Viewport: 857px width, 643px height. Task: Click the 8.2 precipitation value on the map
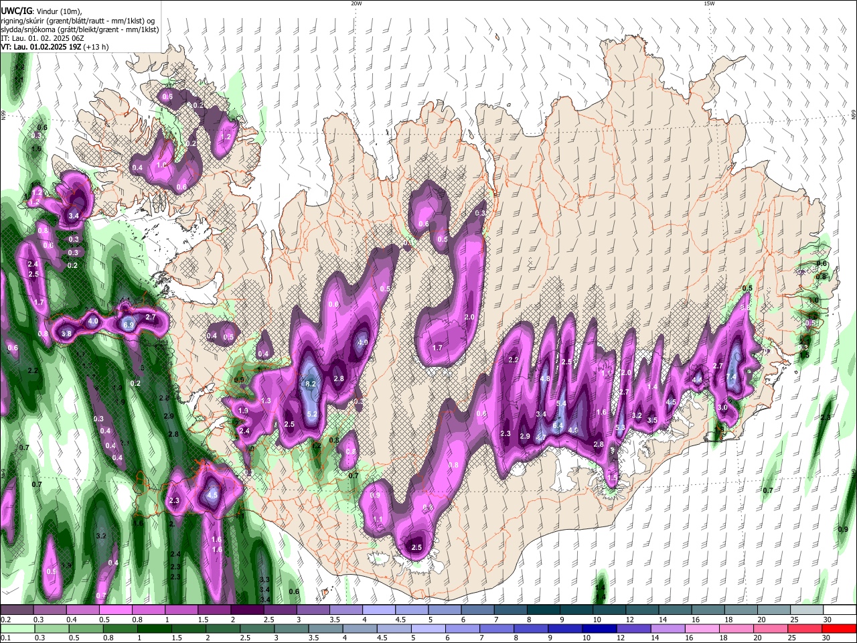311,384
